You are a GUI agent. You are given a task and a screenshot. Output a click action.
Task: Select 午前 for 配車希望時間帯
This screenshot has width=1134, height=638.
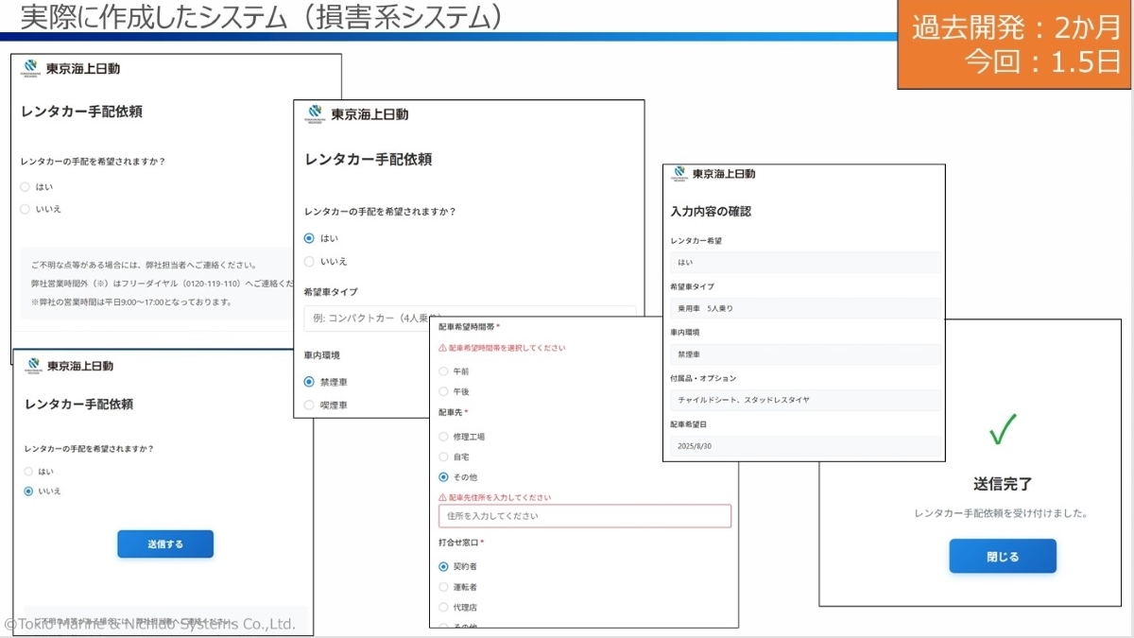click(x=443, y=371)
